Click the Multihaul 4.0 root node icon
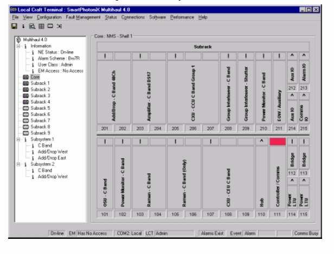334x254 pixels. point(19,39)
